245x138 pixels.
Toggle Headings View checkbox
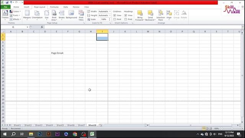(126, 15)
